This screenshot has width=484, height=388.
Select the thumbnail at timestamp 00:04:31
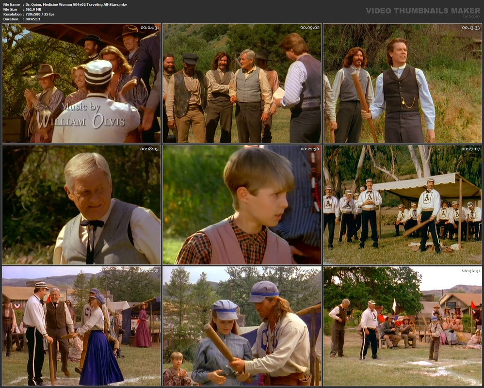coord(81,83)
